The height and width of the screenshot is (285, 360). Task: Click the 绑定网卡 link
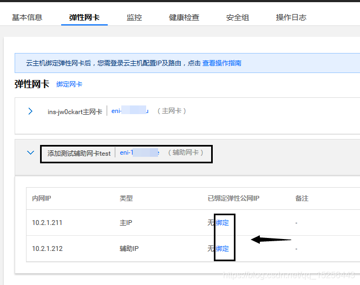click(69, 84)
